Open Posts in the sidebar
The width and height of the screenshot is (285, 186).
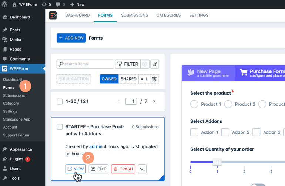[15, 30]
